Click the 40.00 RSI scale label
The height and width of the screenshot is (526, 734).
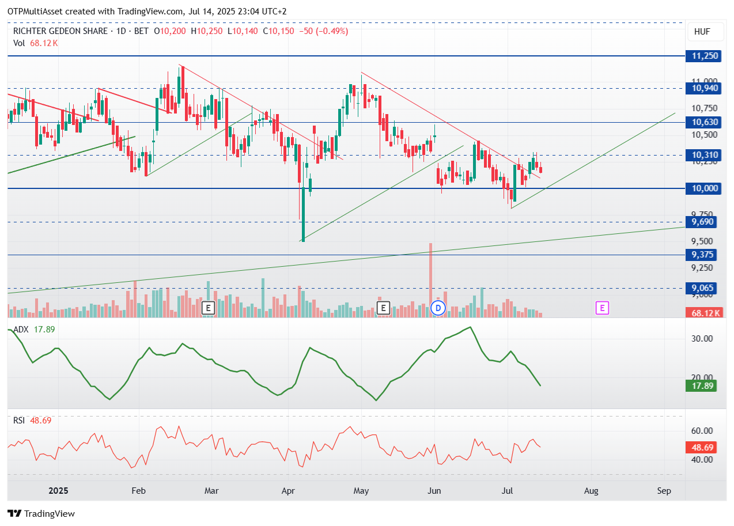click(x=702, y=460)
